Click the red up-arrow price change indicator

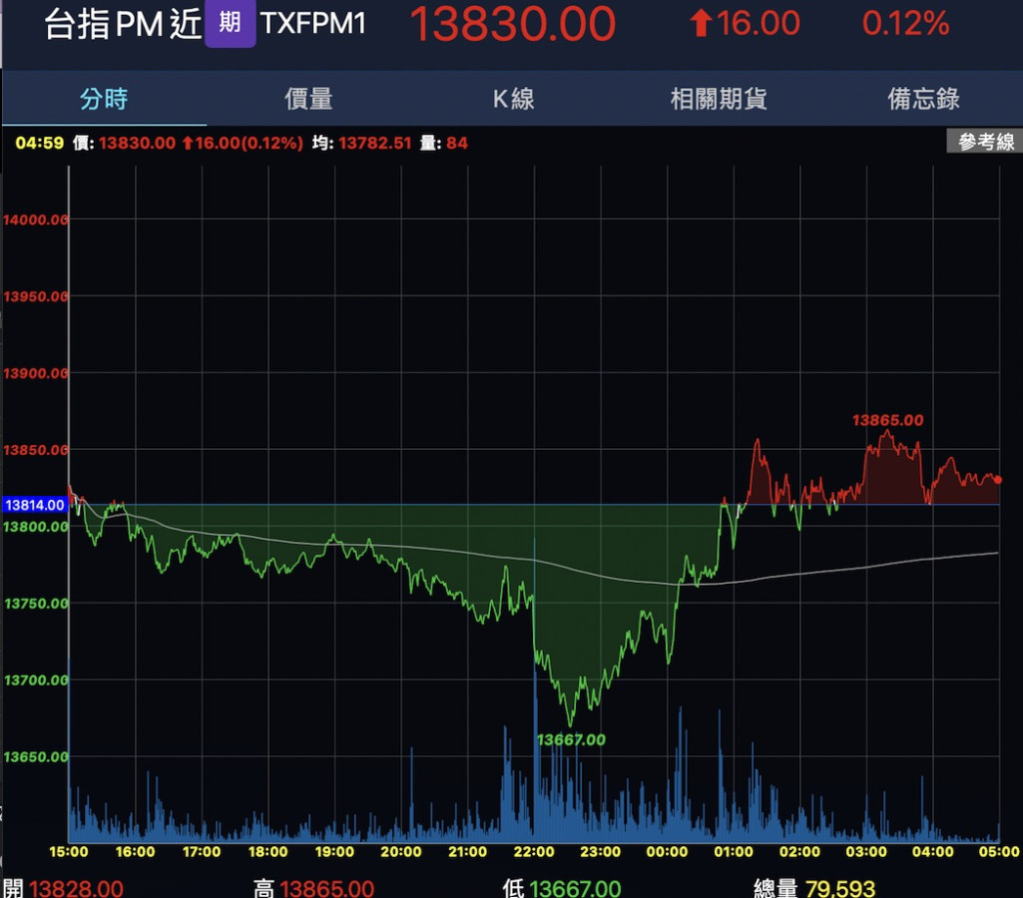point(702,24)
